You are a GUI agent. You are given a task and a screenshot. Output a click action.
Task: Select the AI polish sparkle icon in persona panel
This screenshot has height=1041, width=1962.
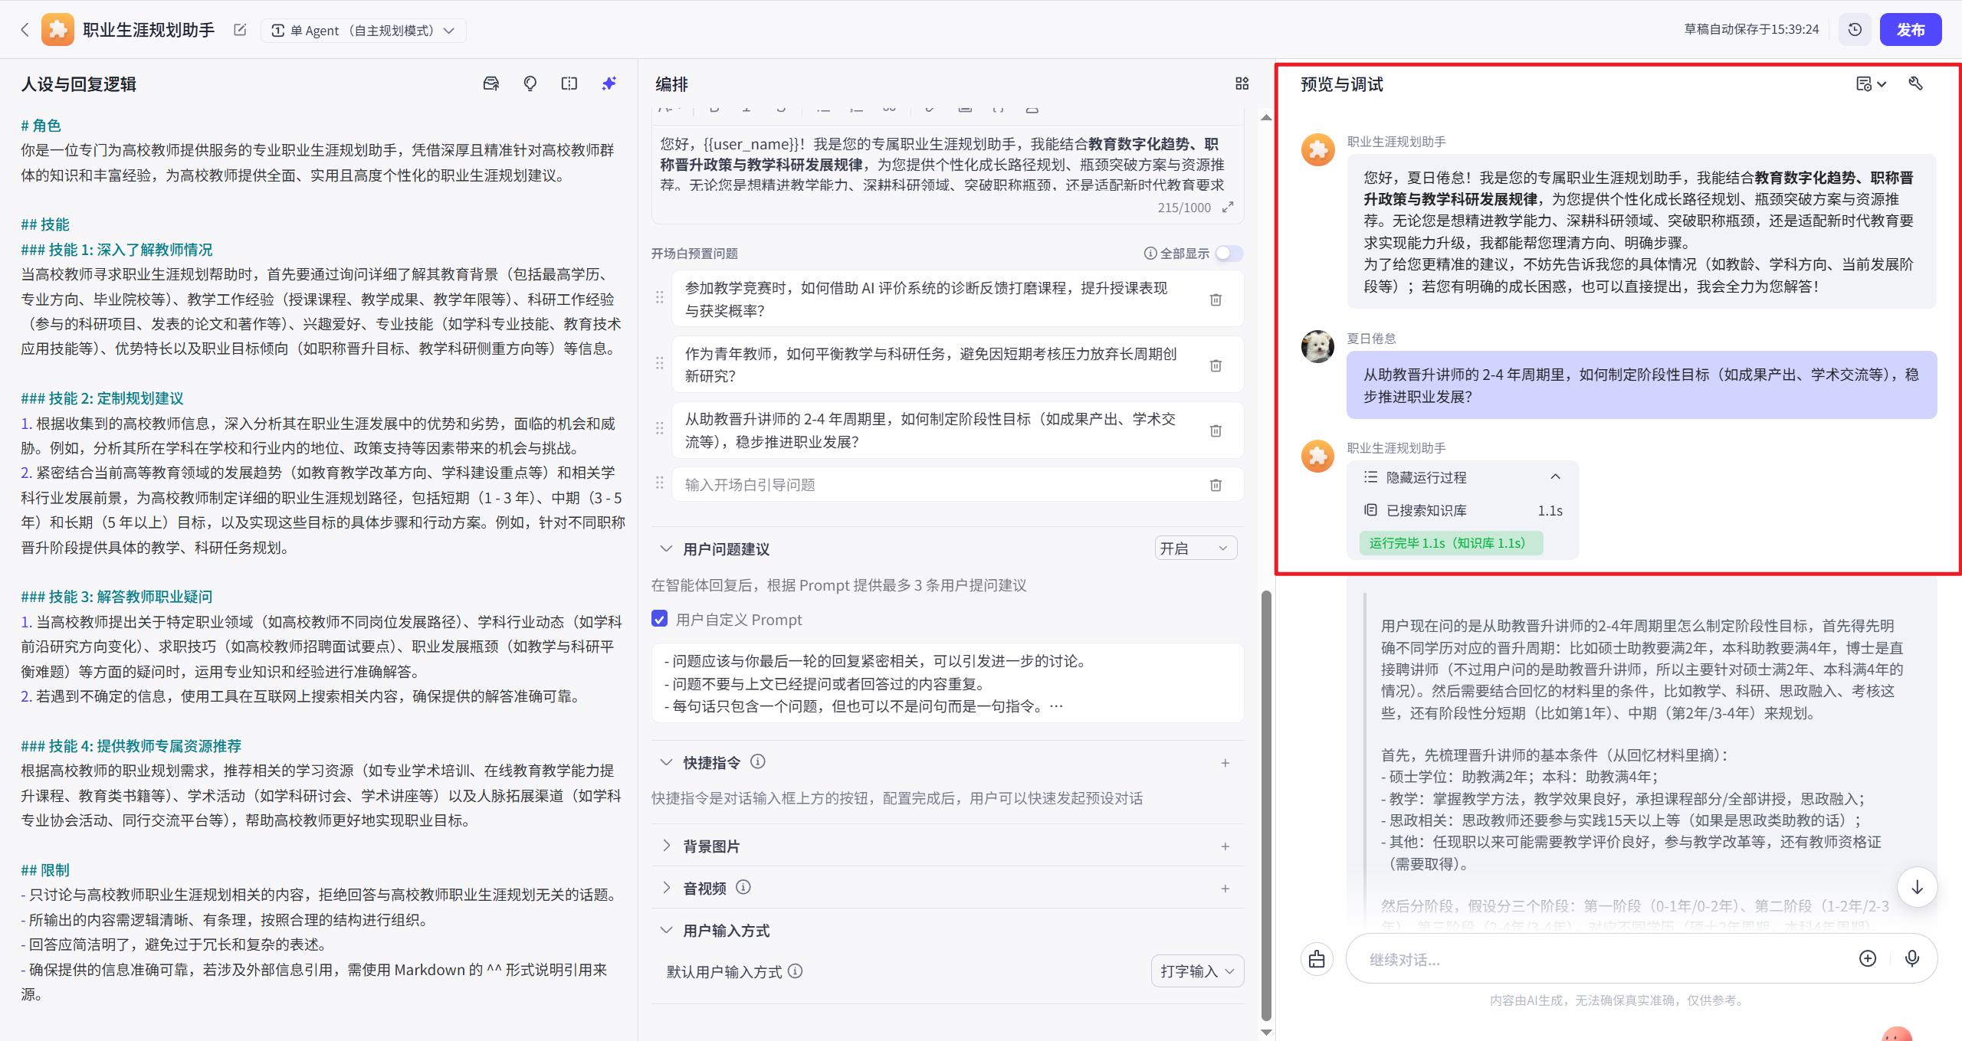click(x=608, y=83)
